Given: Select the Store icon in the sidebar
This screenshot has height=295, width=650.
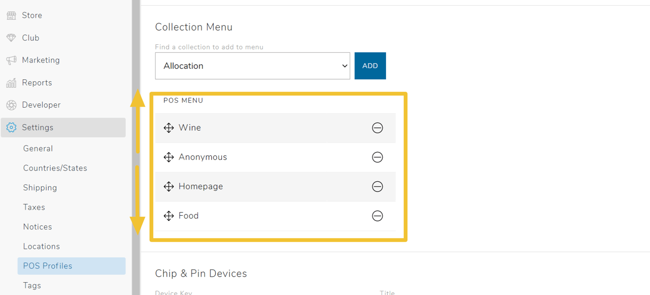Looking at the screenshot, I should (x=12, y=15).
